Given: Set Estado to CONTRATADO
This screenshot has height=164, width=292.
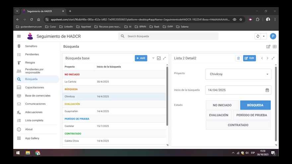Looking at the screenshot, I should click(238, 125).
